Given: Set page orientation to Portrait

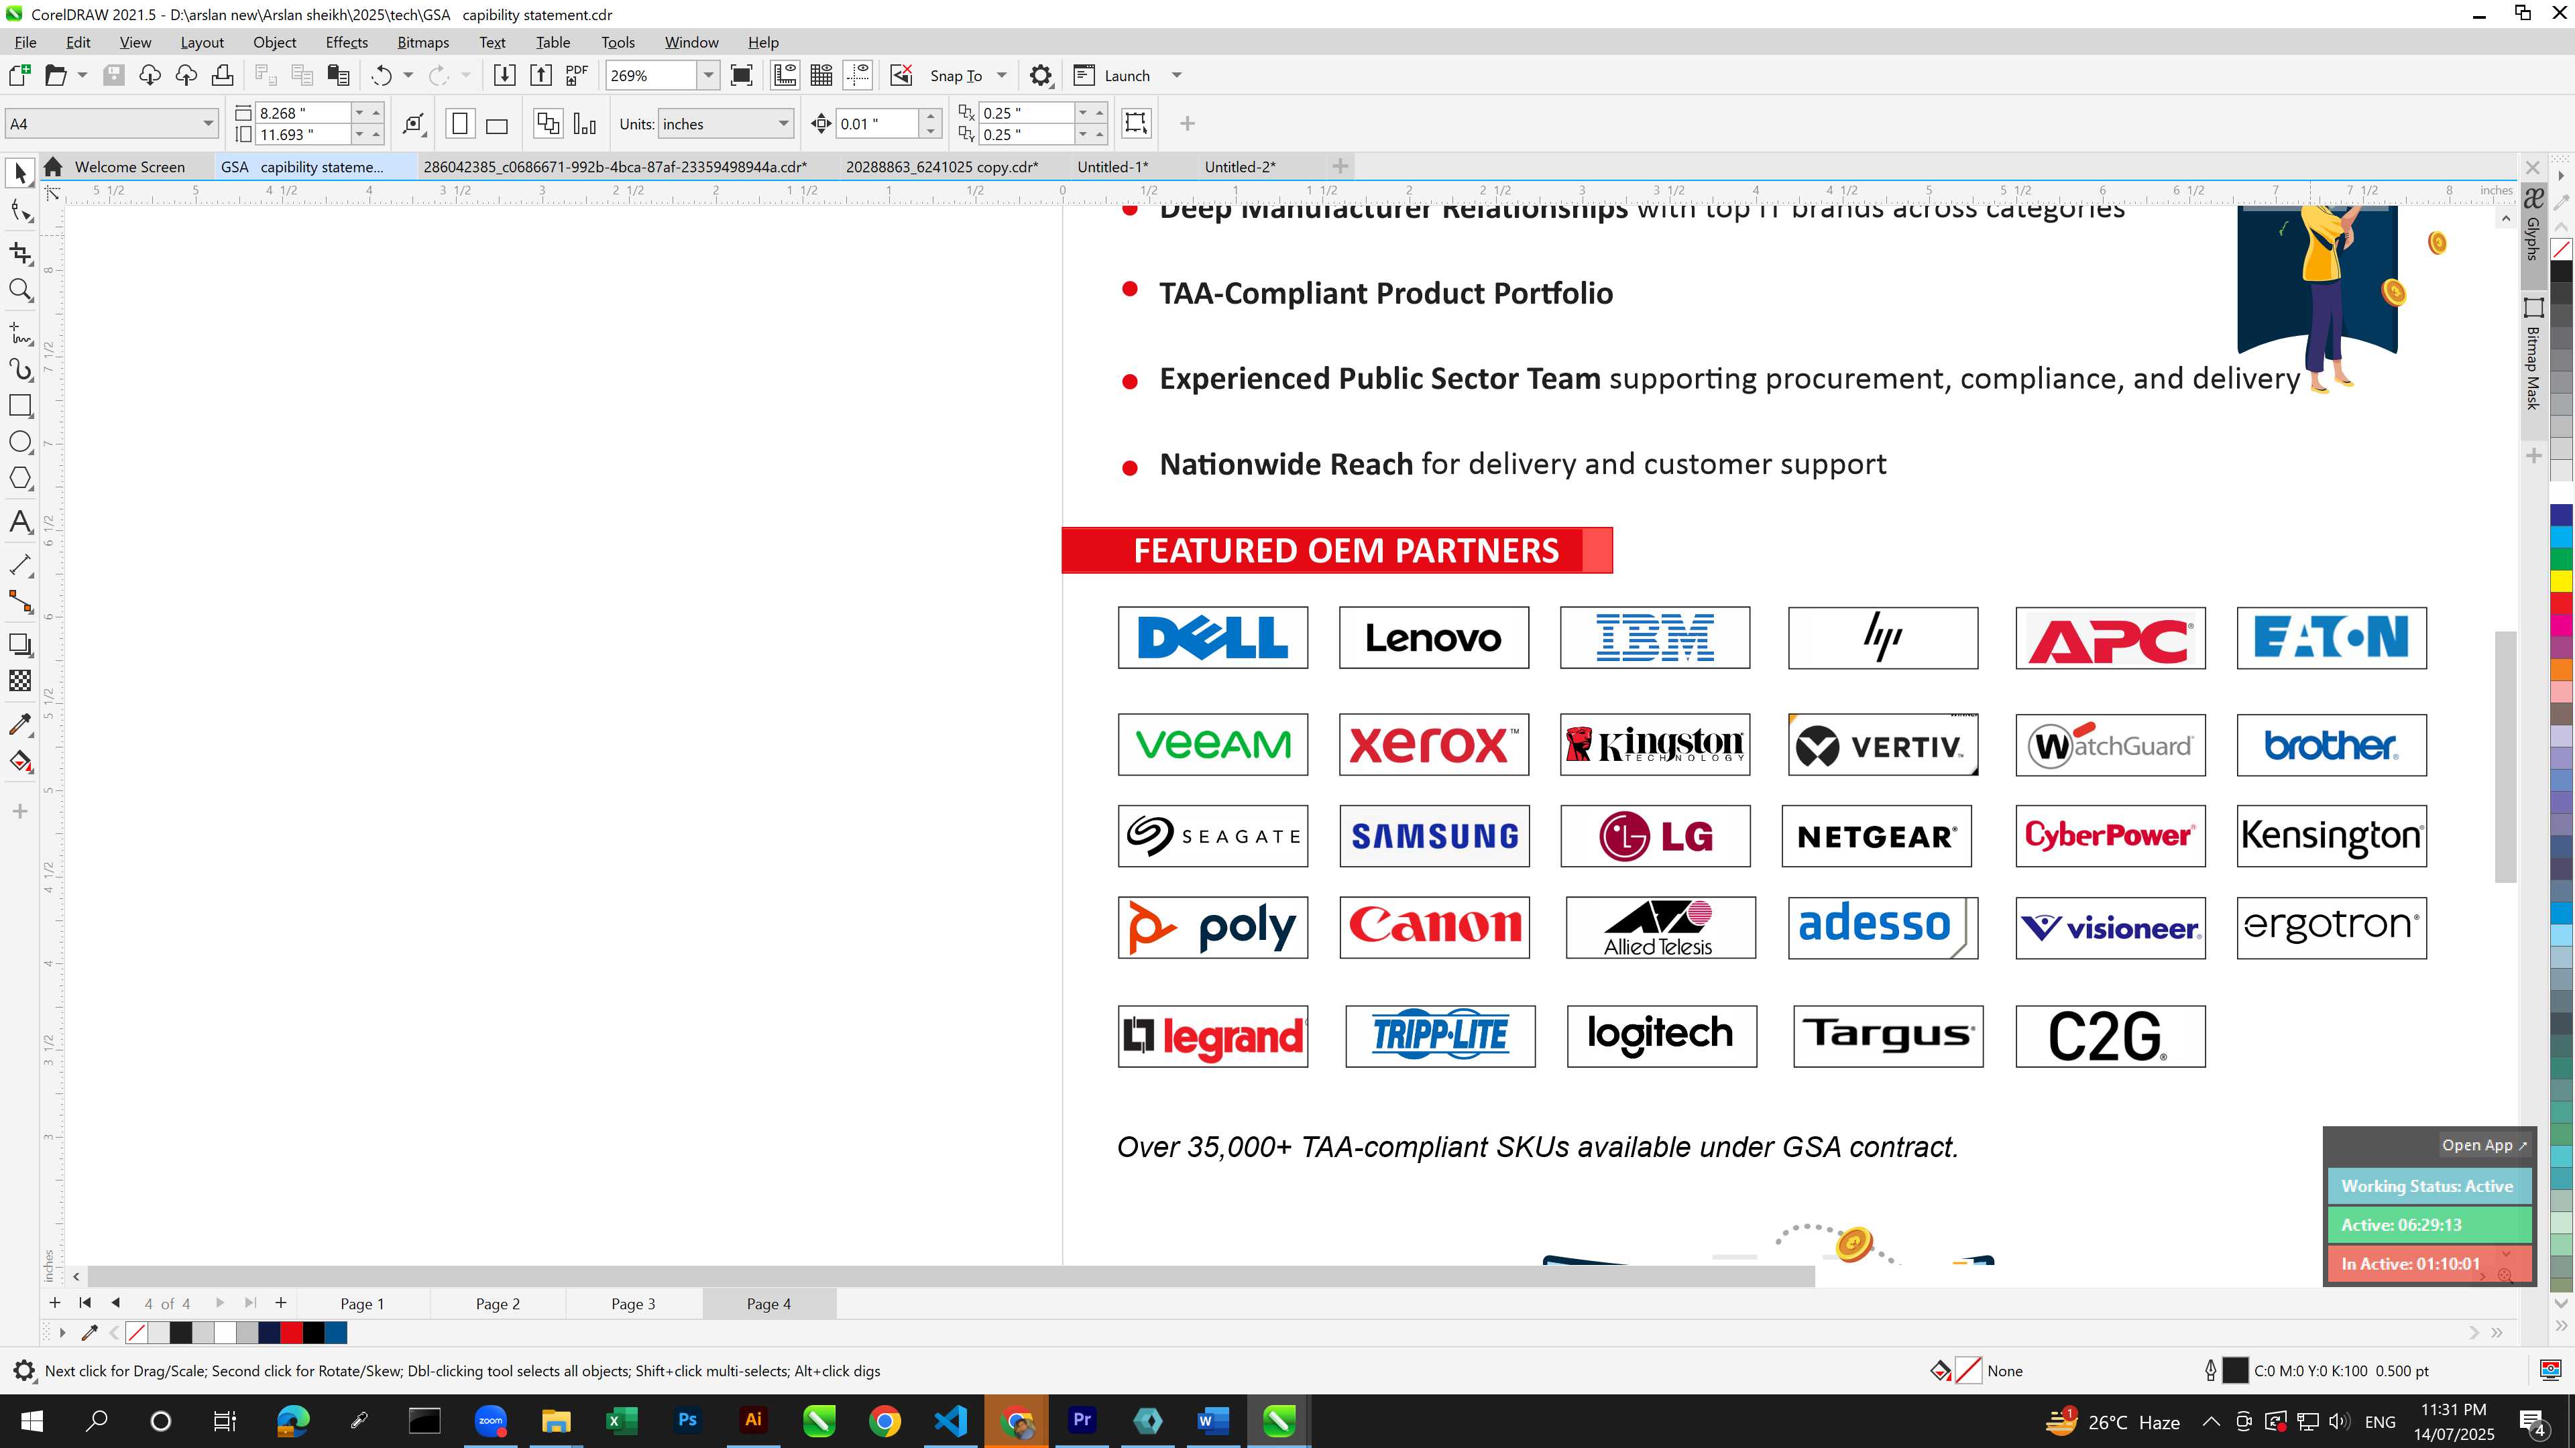Looking at the screenshot, I should (x=460, y=124).
